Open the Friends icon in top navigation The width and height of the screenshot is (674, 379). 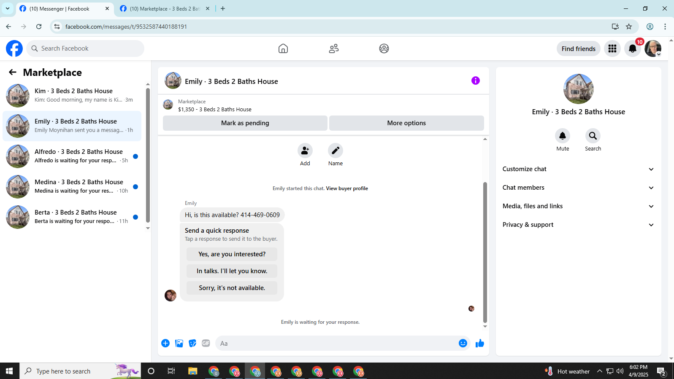pos(334,48)
